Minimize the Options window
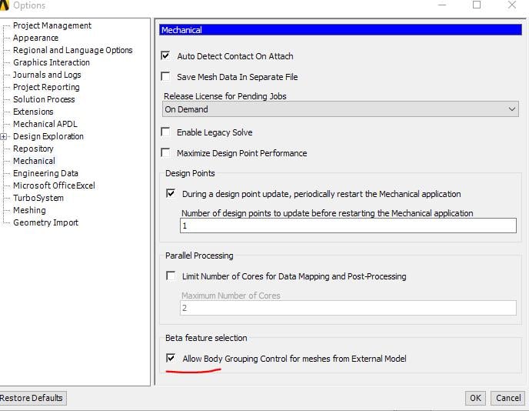Screen dimensions: 529x411 point(442,5)
